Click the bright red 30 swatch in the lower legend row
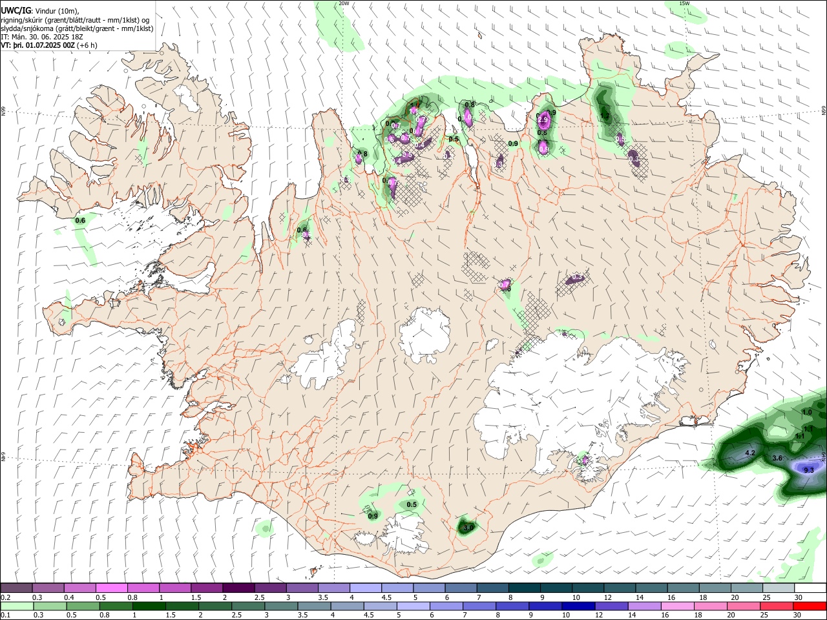Image resolution: width=827 pixels, height=620 pixels. pos(810,606)
